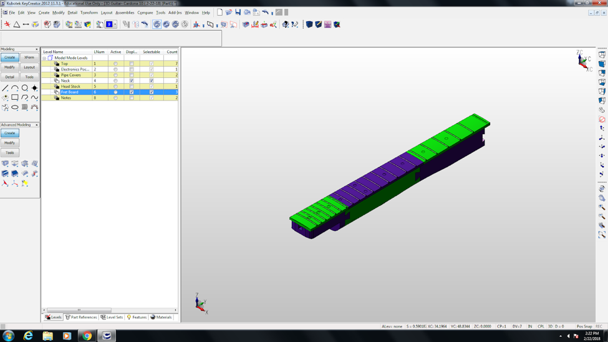Click the Open file icon
608x342 pixels.
tap(229, 12)
